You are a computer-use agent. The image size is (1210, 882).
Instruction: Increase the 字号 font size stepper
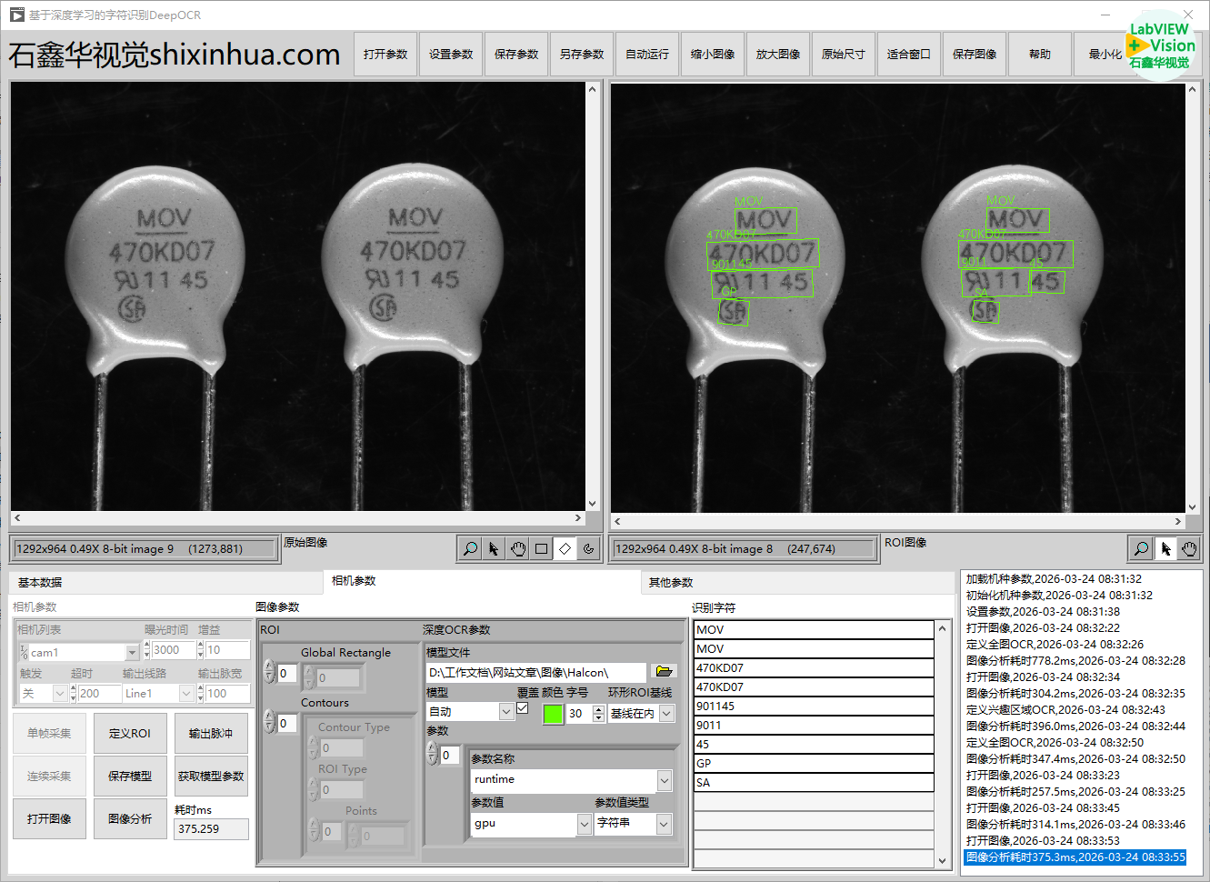[598, 709]
